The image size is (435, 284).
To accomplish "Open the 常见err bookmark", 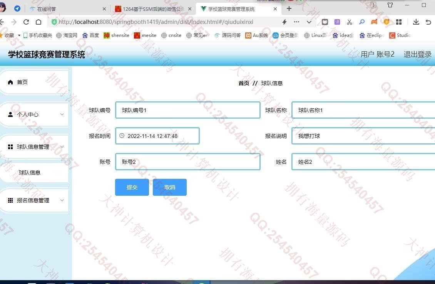I will click(198, 35).
